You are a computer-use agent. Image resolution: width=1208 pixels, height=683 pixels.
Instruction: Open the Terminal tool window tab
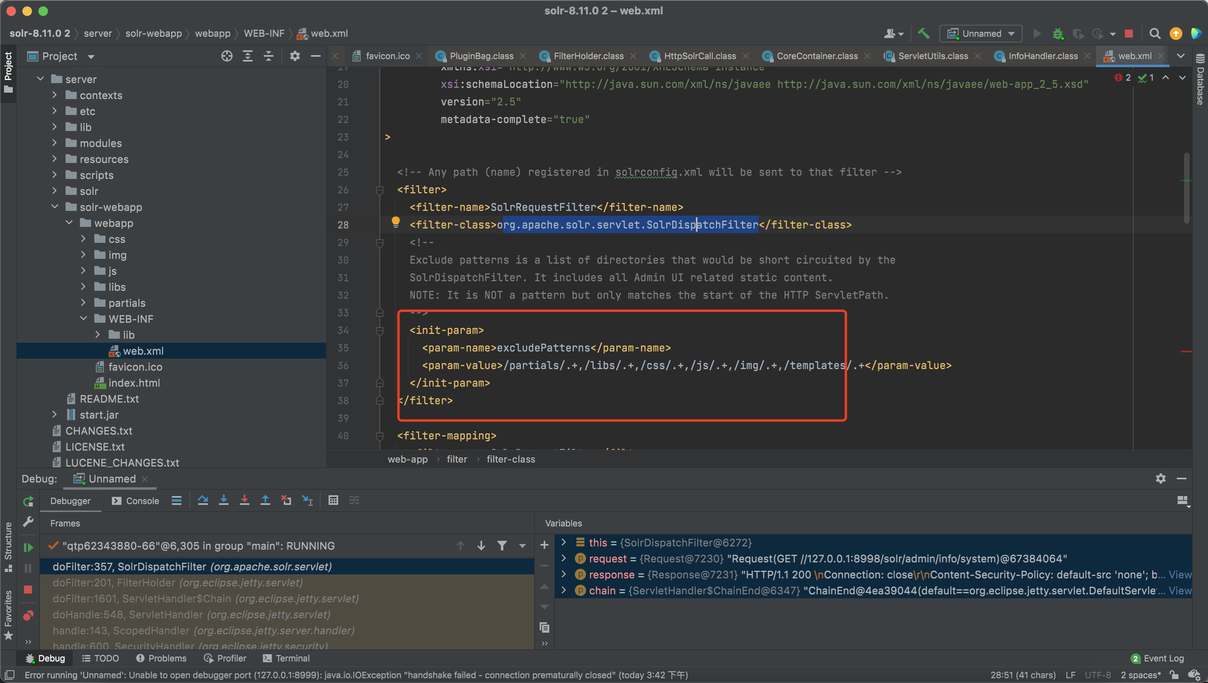[286, 658]
